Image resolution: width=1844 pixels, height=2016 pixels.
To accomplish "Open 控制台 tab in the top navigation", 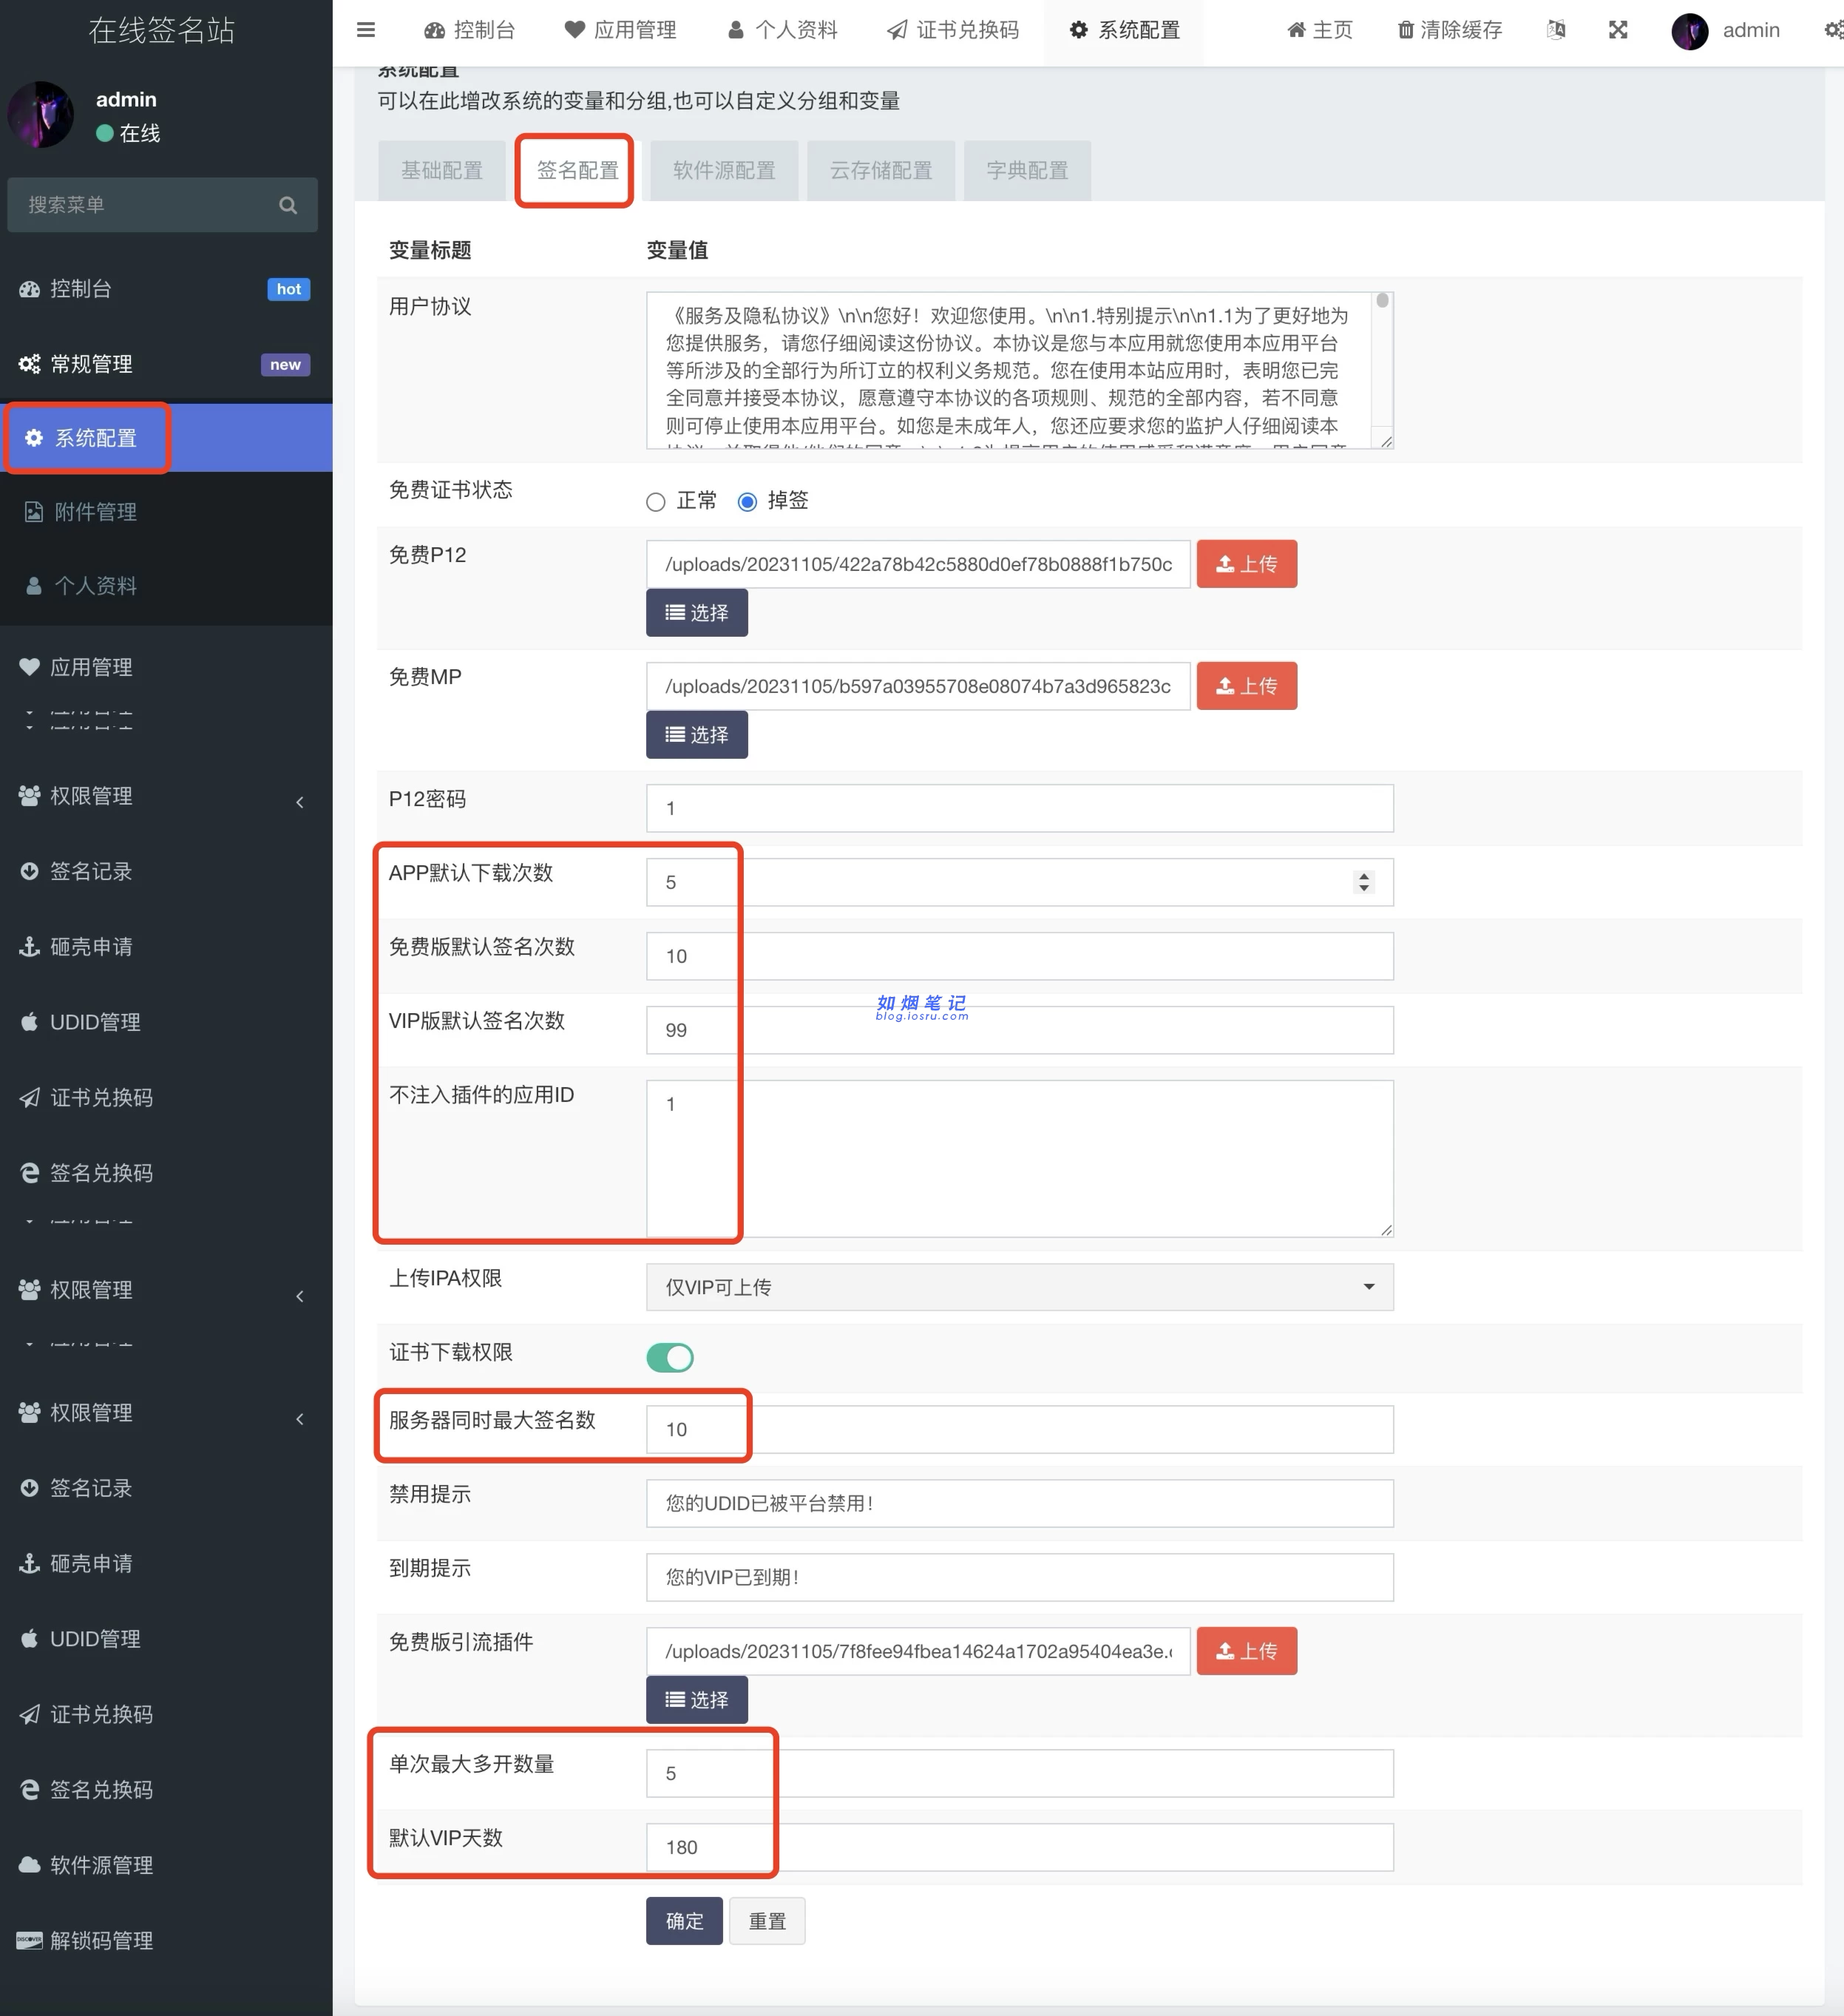I will (470, 30).
